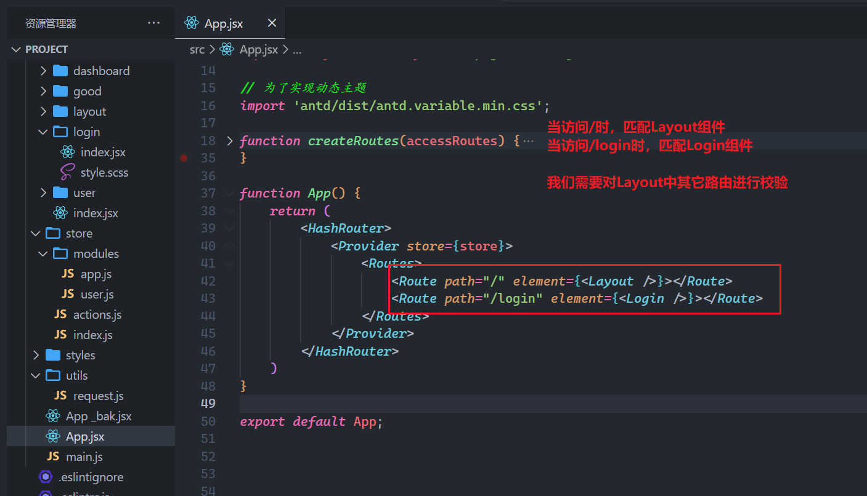Unfold the collapsed createRoutes function

(x=230, y=141)
